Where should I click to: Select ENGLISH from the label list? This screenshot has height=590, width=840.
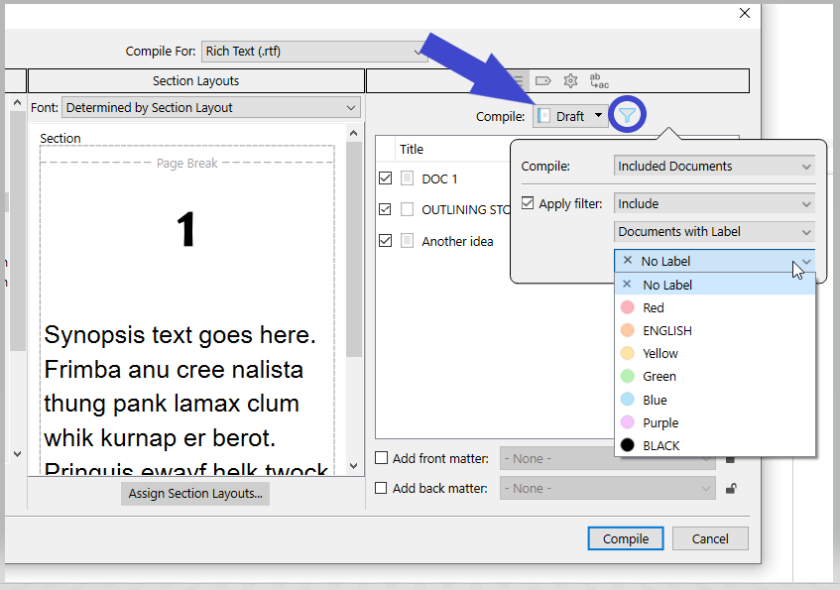click(666, 330)
